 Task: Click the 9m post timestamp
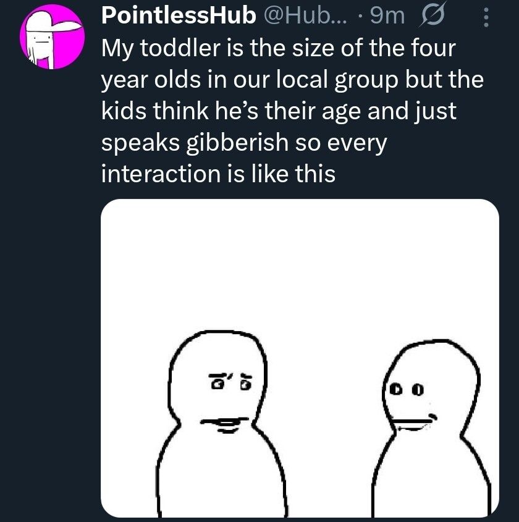(x=387, y=18)
